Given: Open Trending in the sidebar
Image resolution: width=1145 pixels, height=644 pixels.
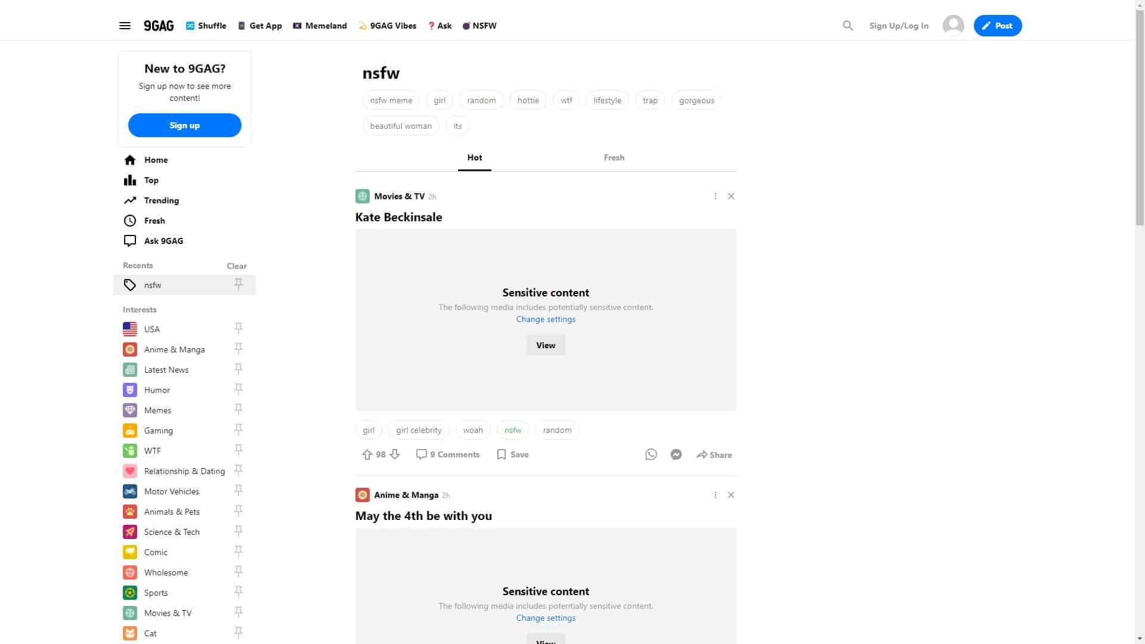Looking at the screenshot, I should (161, 200).
